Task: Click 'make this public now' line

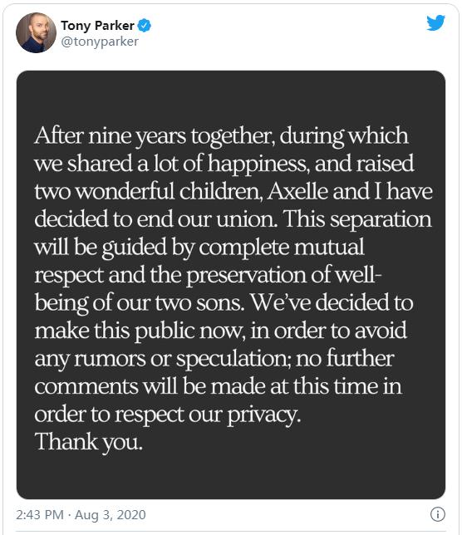Action: (x=140, y=331)
